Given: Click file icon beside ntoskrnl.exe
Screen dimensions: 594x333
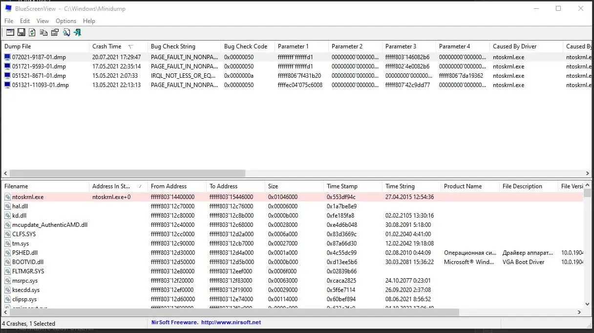Looking at the screenshot, I should [7, 197].
